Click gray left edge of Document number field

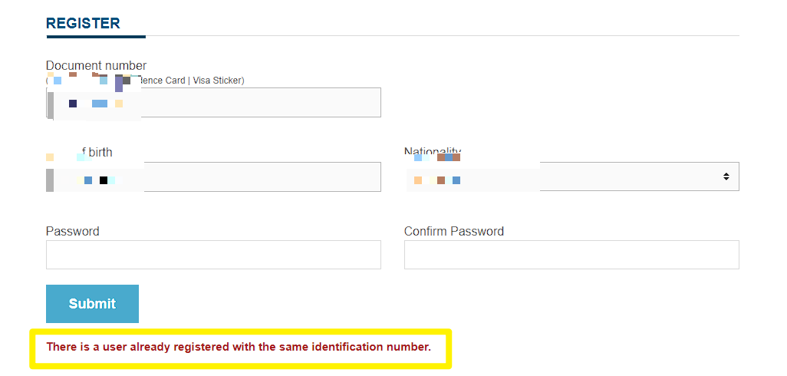[x=50, y=102]
